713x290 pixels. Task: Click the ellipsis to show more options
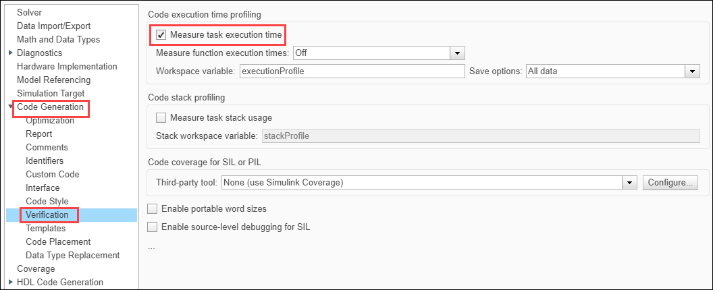152,247
